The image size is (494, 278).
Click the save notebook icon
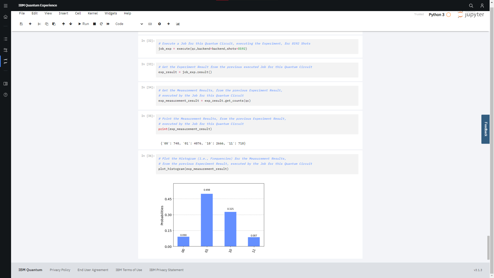21,24
